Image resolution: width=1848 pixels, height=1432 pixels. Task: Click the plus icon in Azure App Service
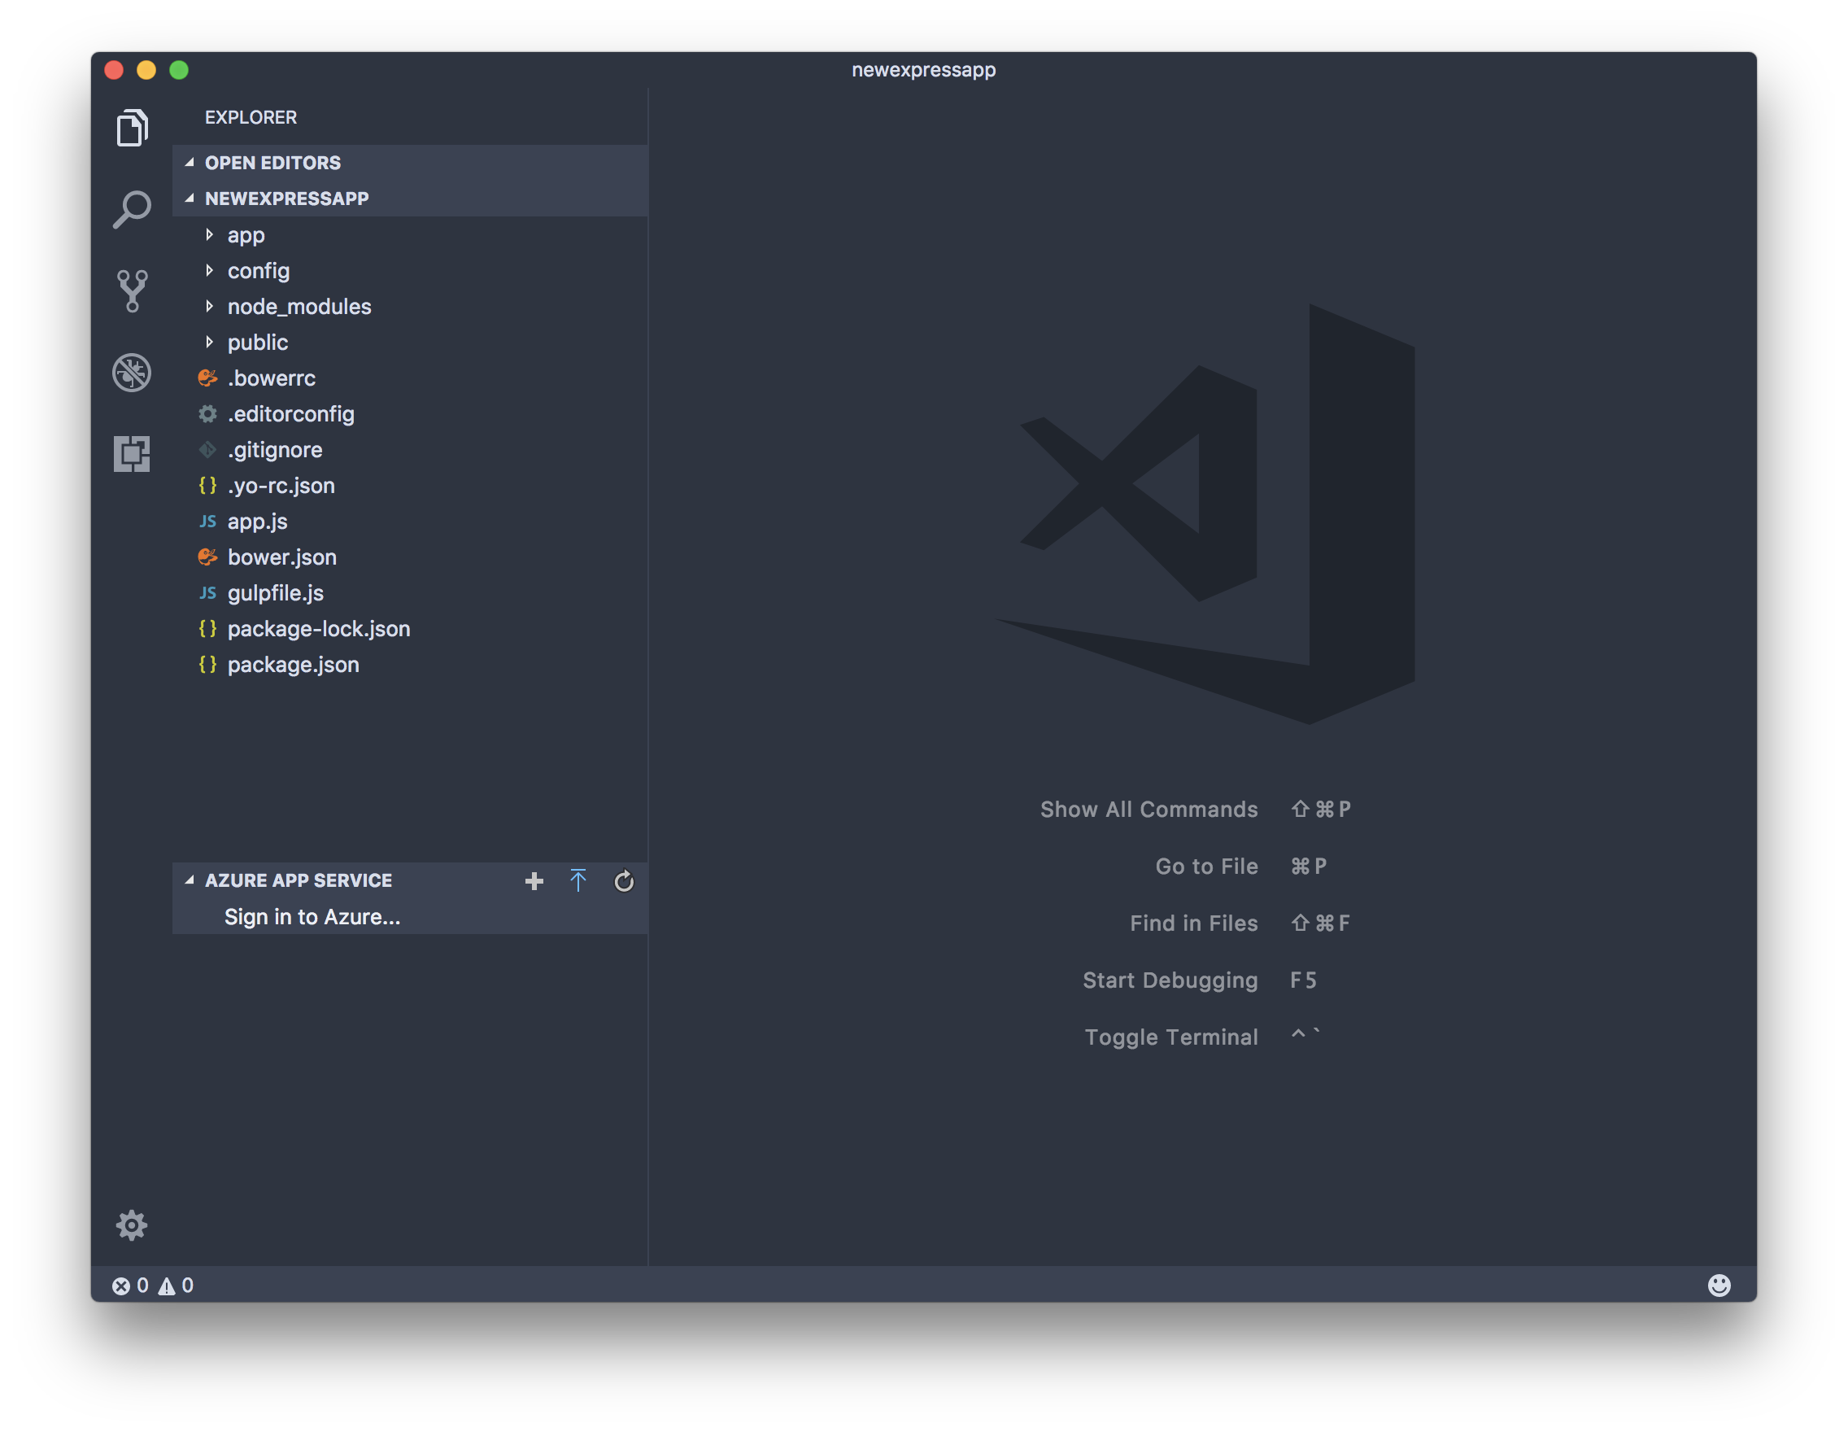[534, 881]
